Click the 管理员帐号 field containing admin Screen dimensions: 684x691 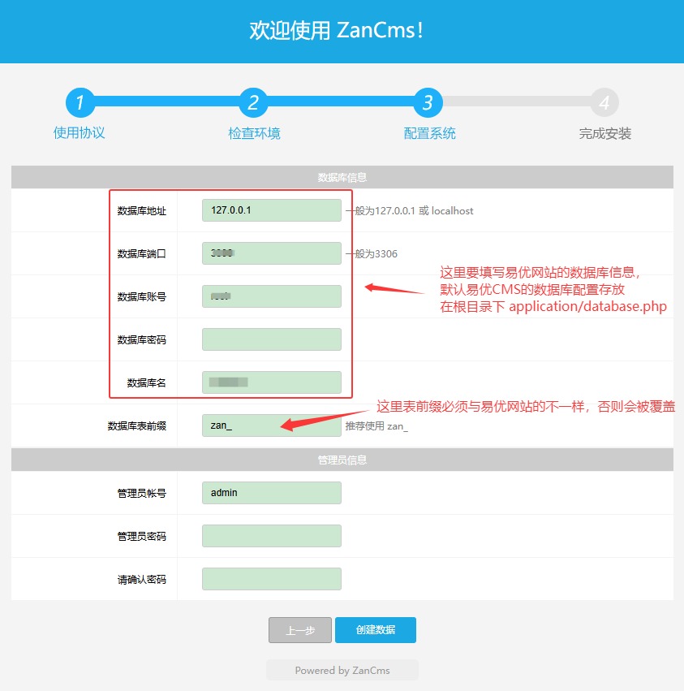coord(272,493)
